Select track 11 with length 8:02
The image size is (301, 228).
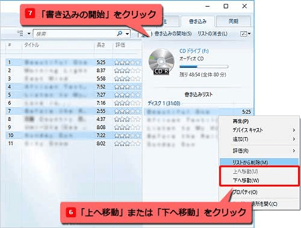[73, 144]
